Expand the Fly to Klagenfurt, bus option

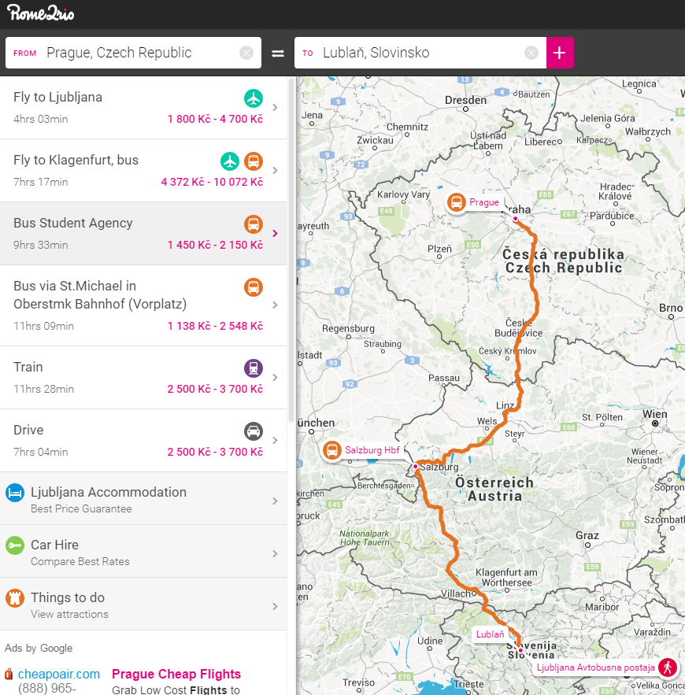click(x=275, y=171)
